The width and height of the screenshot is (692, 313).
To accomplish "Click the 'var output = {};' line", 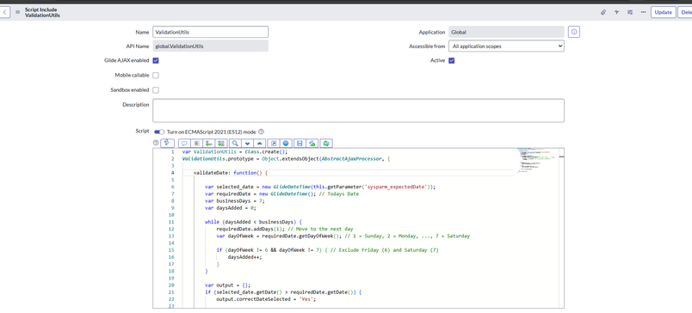I will click(x=228, y=285).
